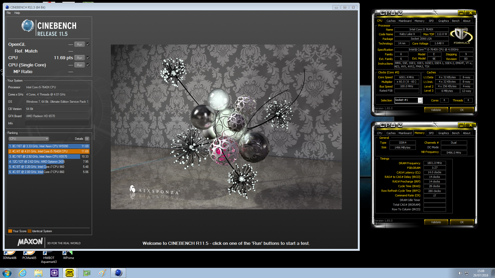
Task: Open the Bench tab in upper CPU-Z window
Action: tap(456, 21)
